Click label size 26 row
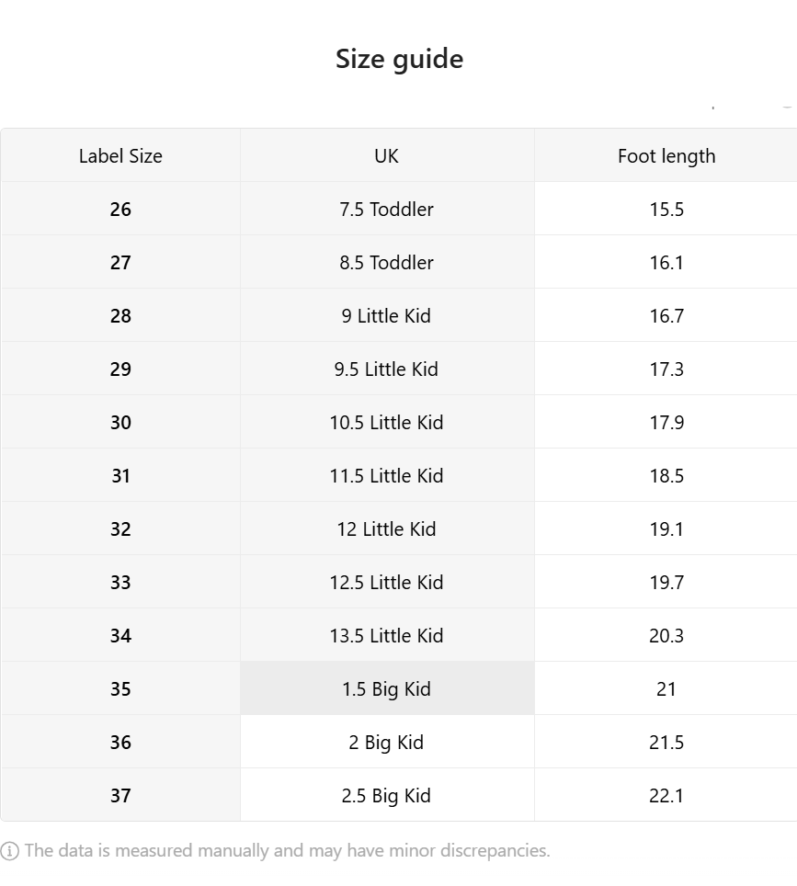This screenshot has width=797, height=886. click(399, 209)
